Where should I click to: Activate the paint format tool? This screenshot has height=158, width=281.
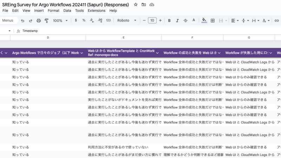pos(47,21)
